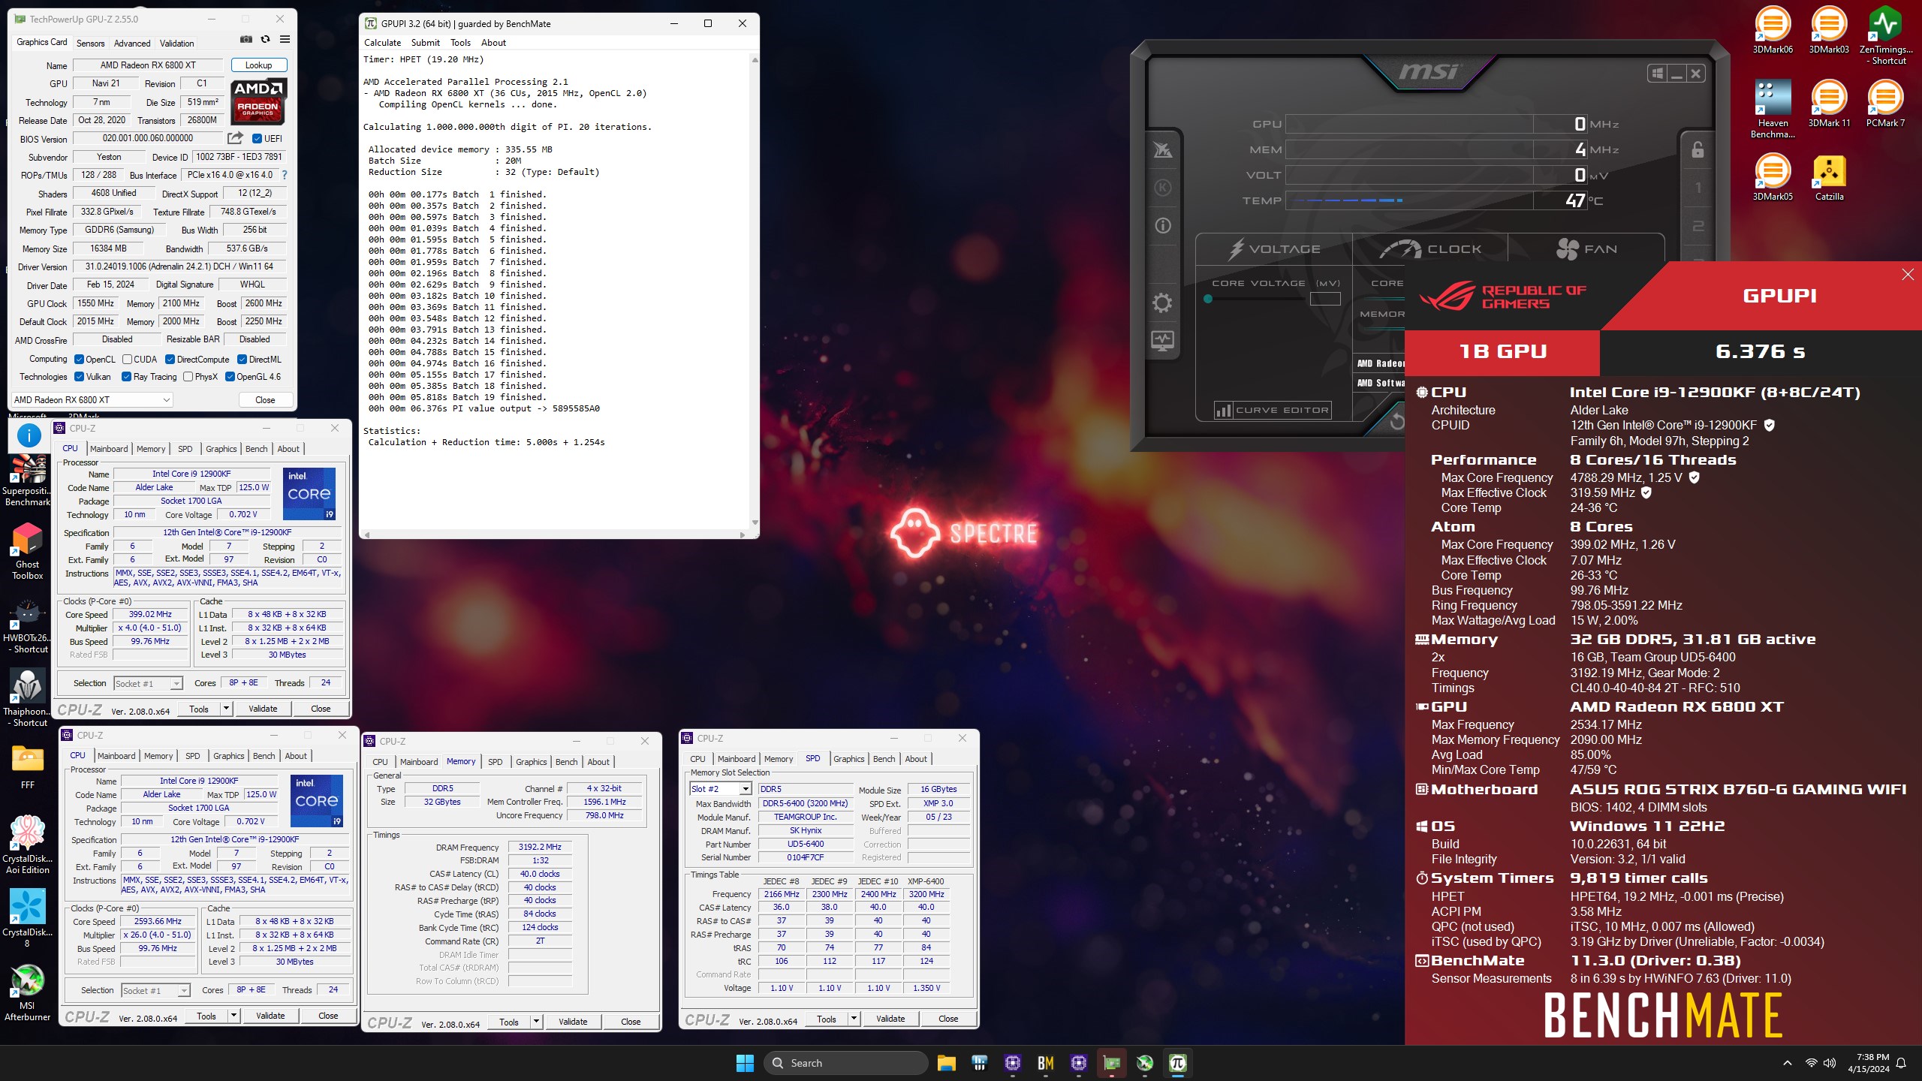Open Bench tab in CPU-Z SPD window
1922x1081 pixels.
pyautogui.click(x=884, y=759)
